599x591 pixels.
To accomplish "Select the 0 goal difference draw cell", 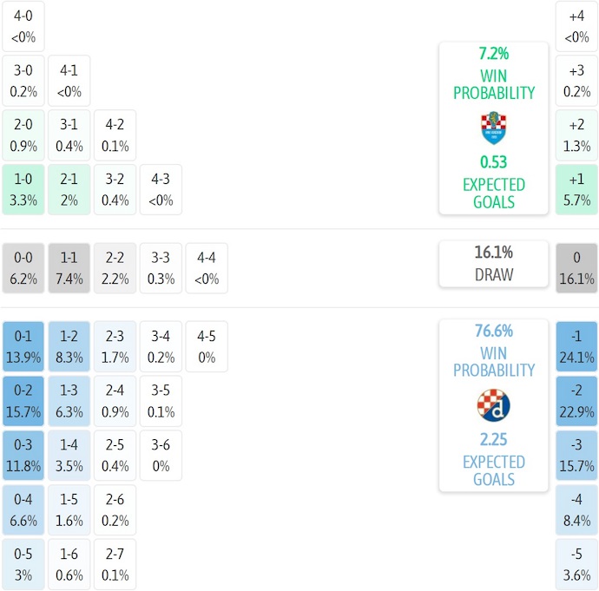I will click(x=576, y=268).
